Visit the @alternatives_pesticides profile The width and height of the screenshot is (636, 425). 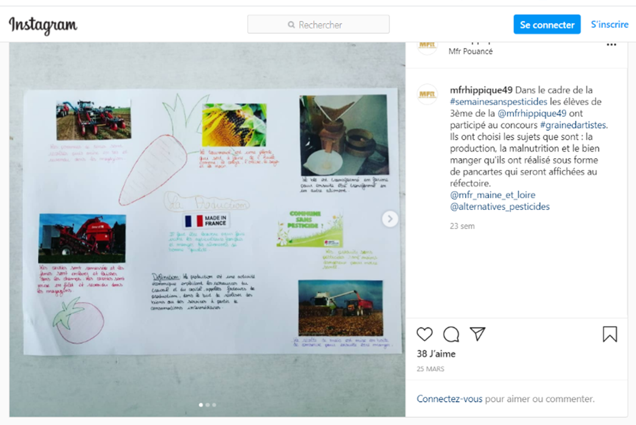click(x=500, y=206)
